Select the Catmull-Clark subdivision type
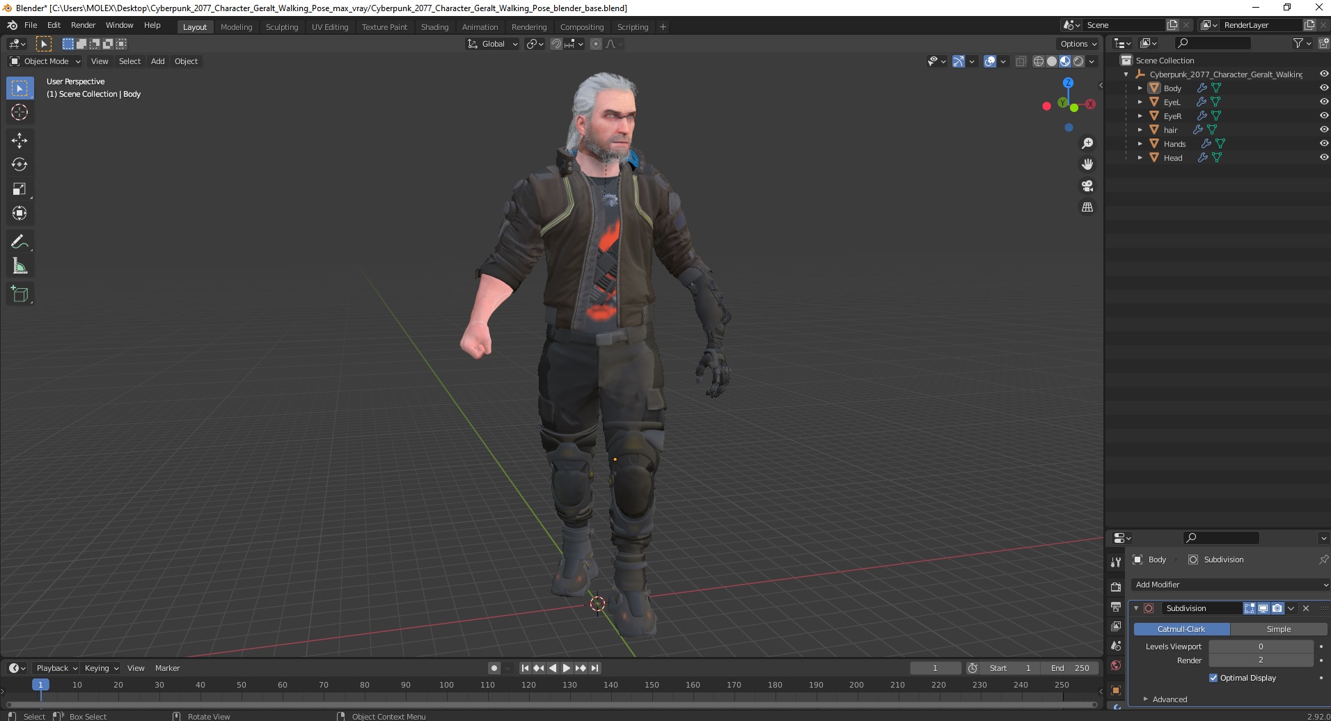 [1181, 629]
